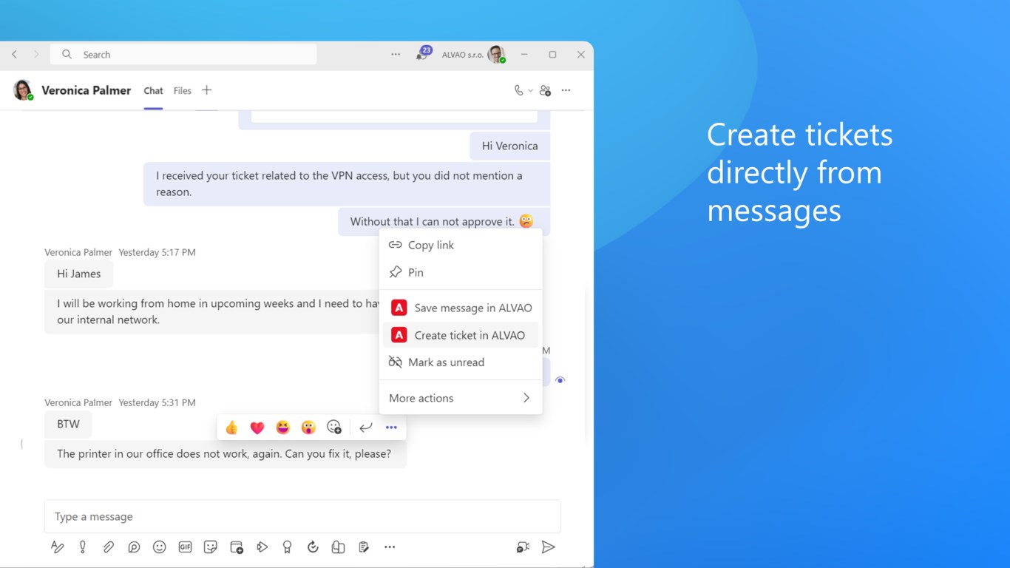Send praise with the ribbon badge icon
The height and width of the screenshot is (568, 1010).
point(287,547)
